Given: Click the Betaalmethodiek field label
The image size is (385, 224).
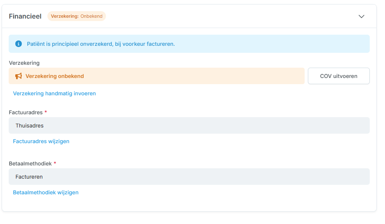Looking at the screenshot, I should tap(30, 164).
